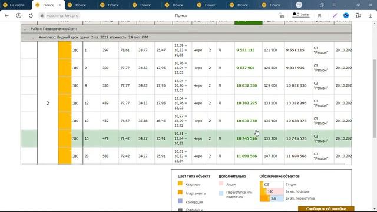The image size is (377, 212).
Task: Click the Сообщить об ошибке button
Action: [326, 208]
